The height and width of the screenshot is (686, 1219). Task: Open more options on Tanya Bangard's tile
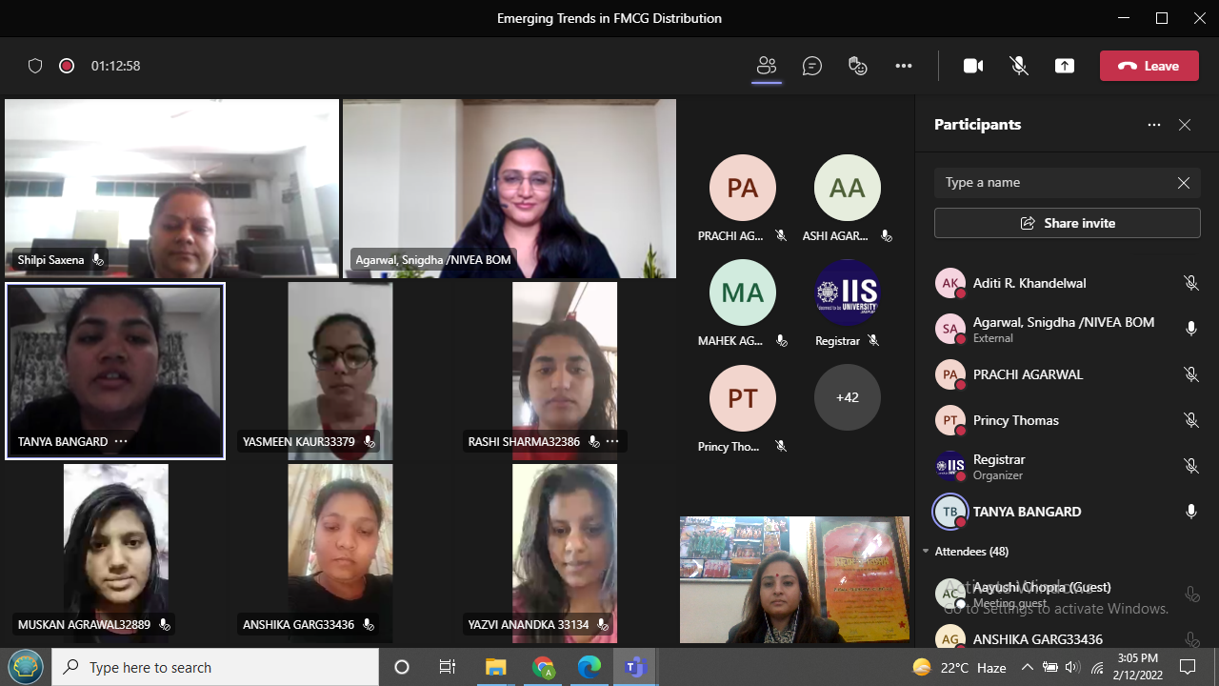click(121, 442)
